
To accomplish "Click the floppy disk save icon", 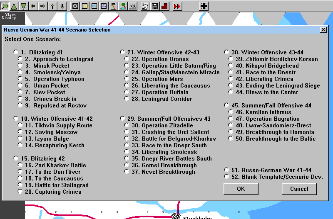I will tap(155, 6).
